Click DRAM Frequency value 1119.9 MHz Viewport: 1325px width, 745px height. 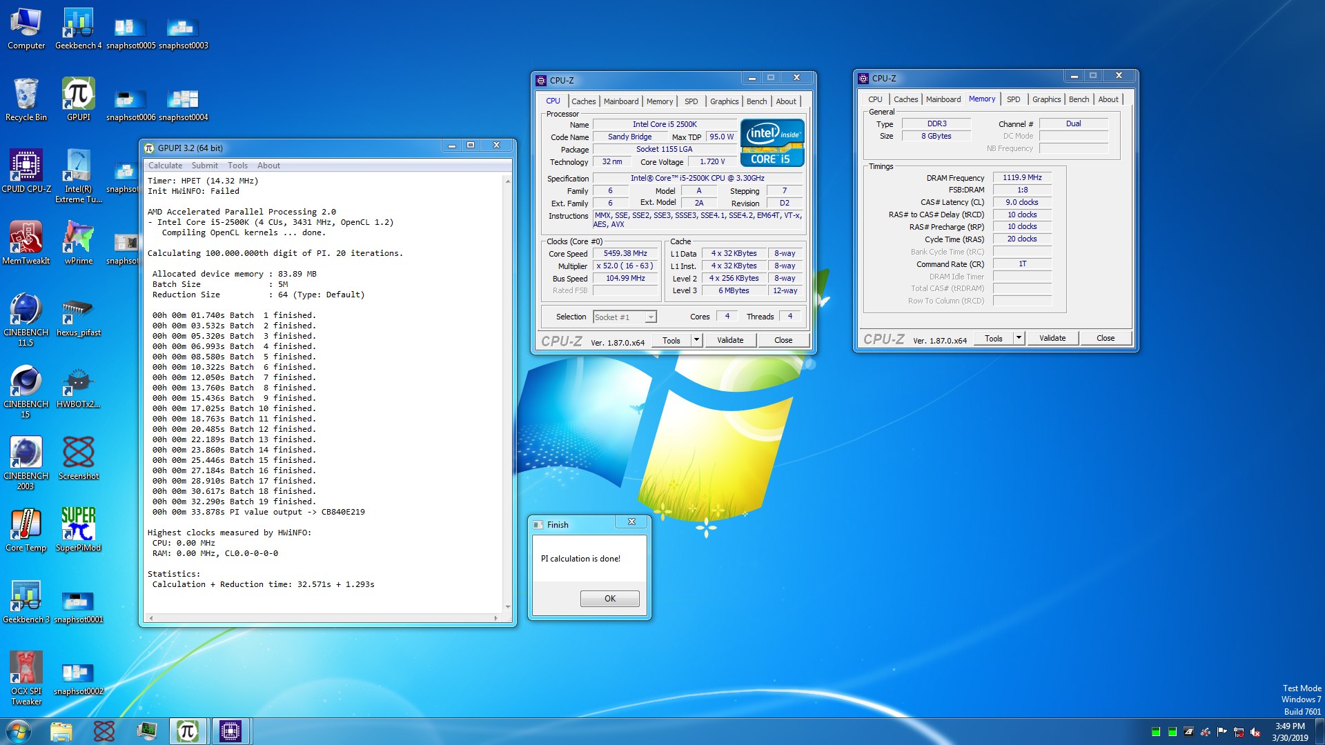(1022, 177)
